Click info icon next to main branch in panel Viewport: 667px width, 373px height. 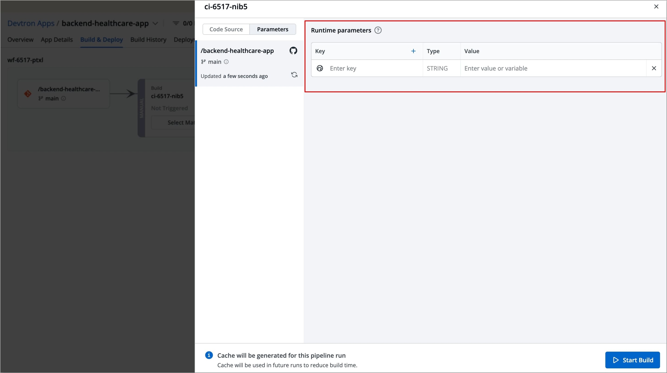226,62
